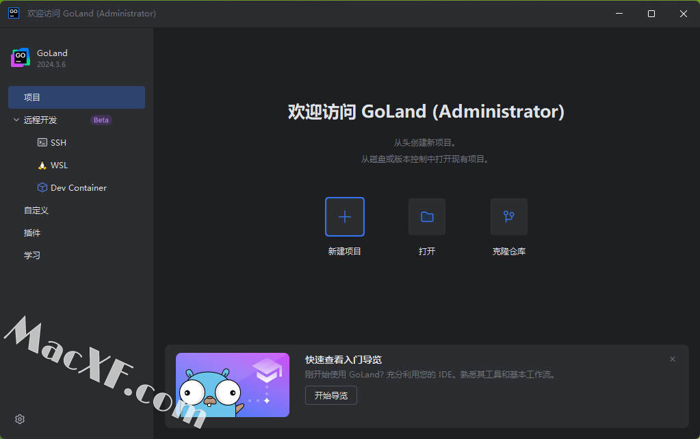Screen dimensions: 700x439
Task: Collapse the 远程开发 section chevron
Action: (x=16, y=120)
